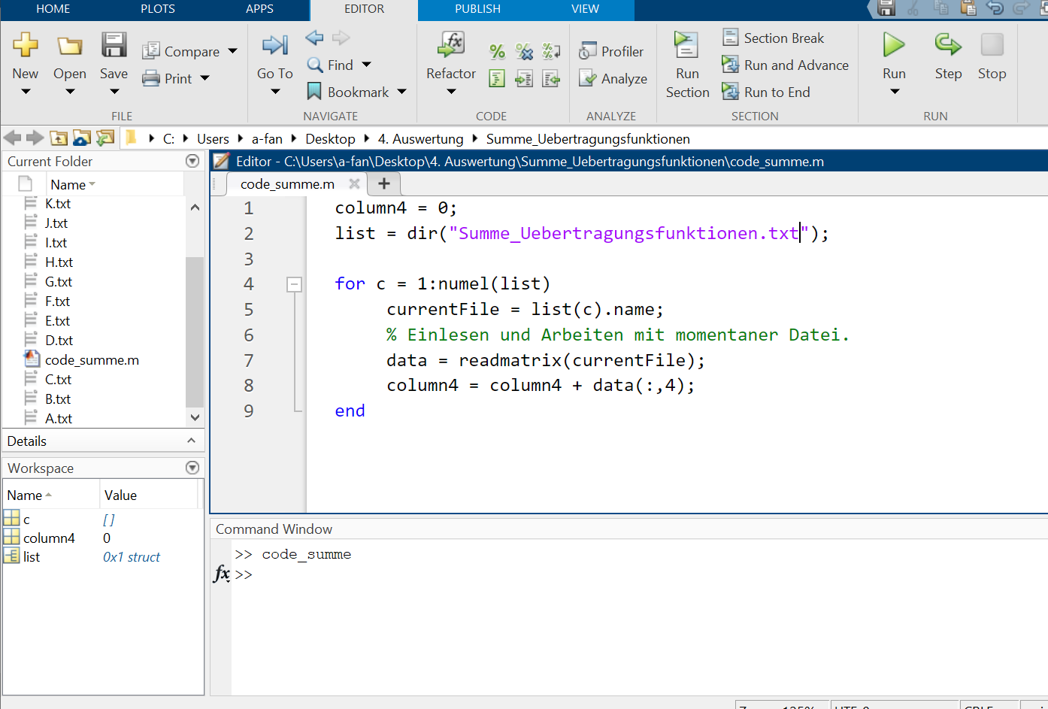Click the navigate back arrow icon
Image resolution: width=1048 pixels, height=709 pixels.
pos(314,38)
